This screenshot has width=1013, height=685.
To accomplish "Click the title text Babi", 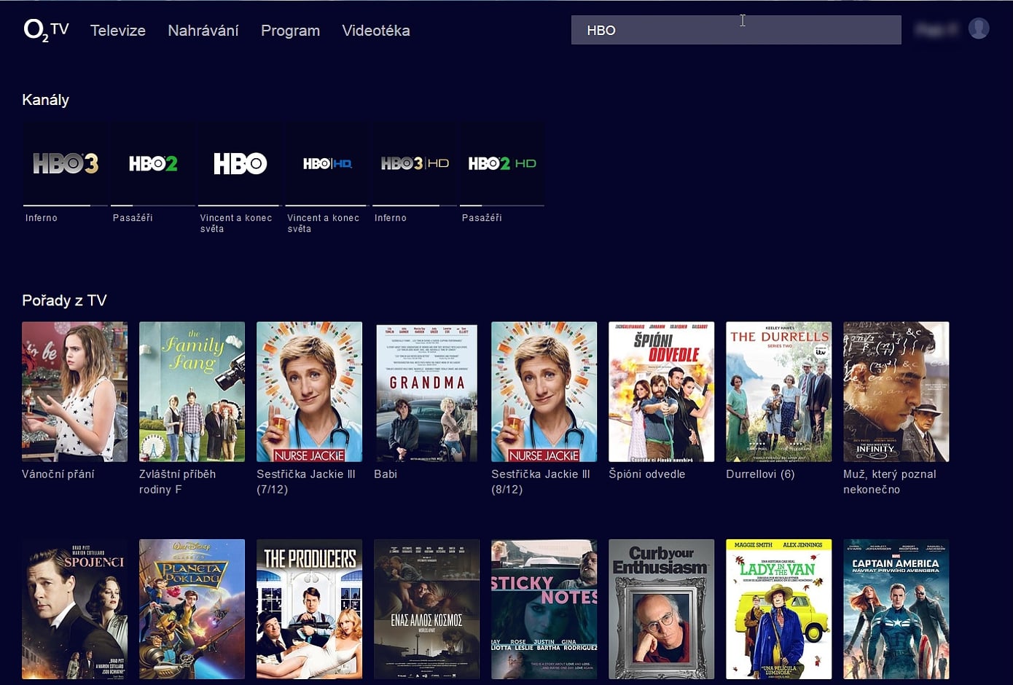I will pyautogui.click(x=386, y=474).
